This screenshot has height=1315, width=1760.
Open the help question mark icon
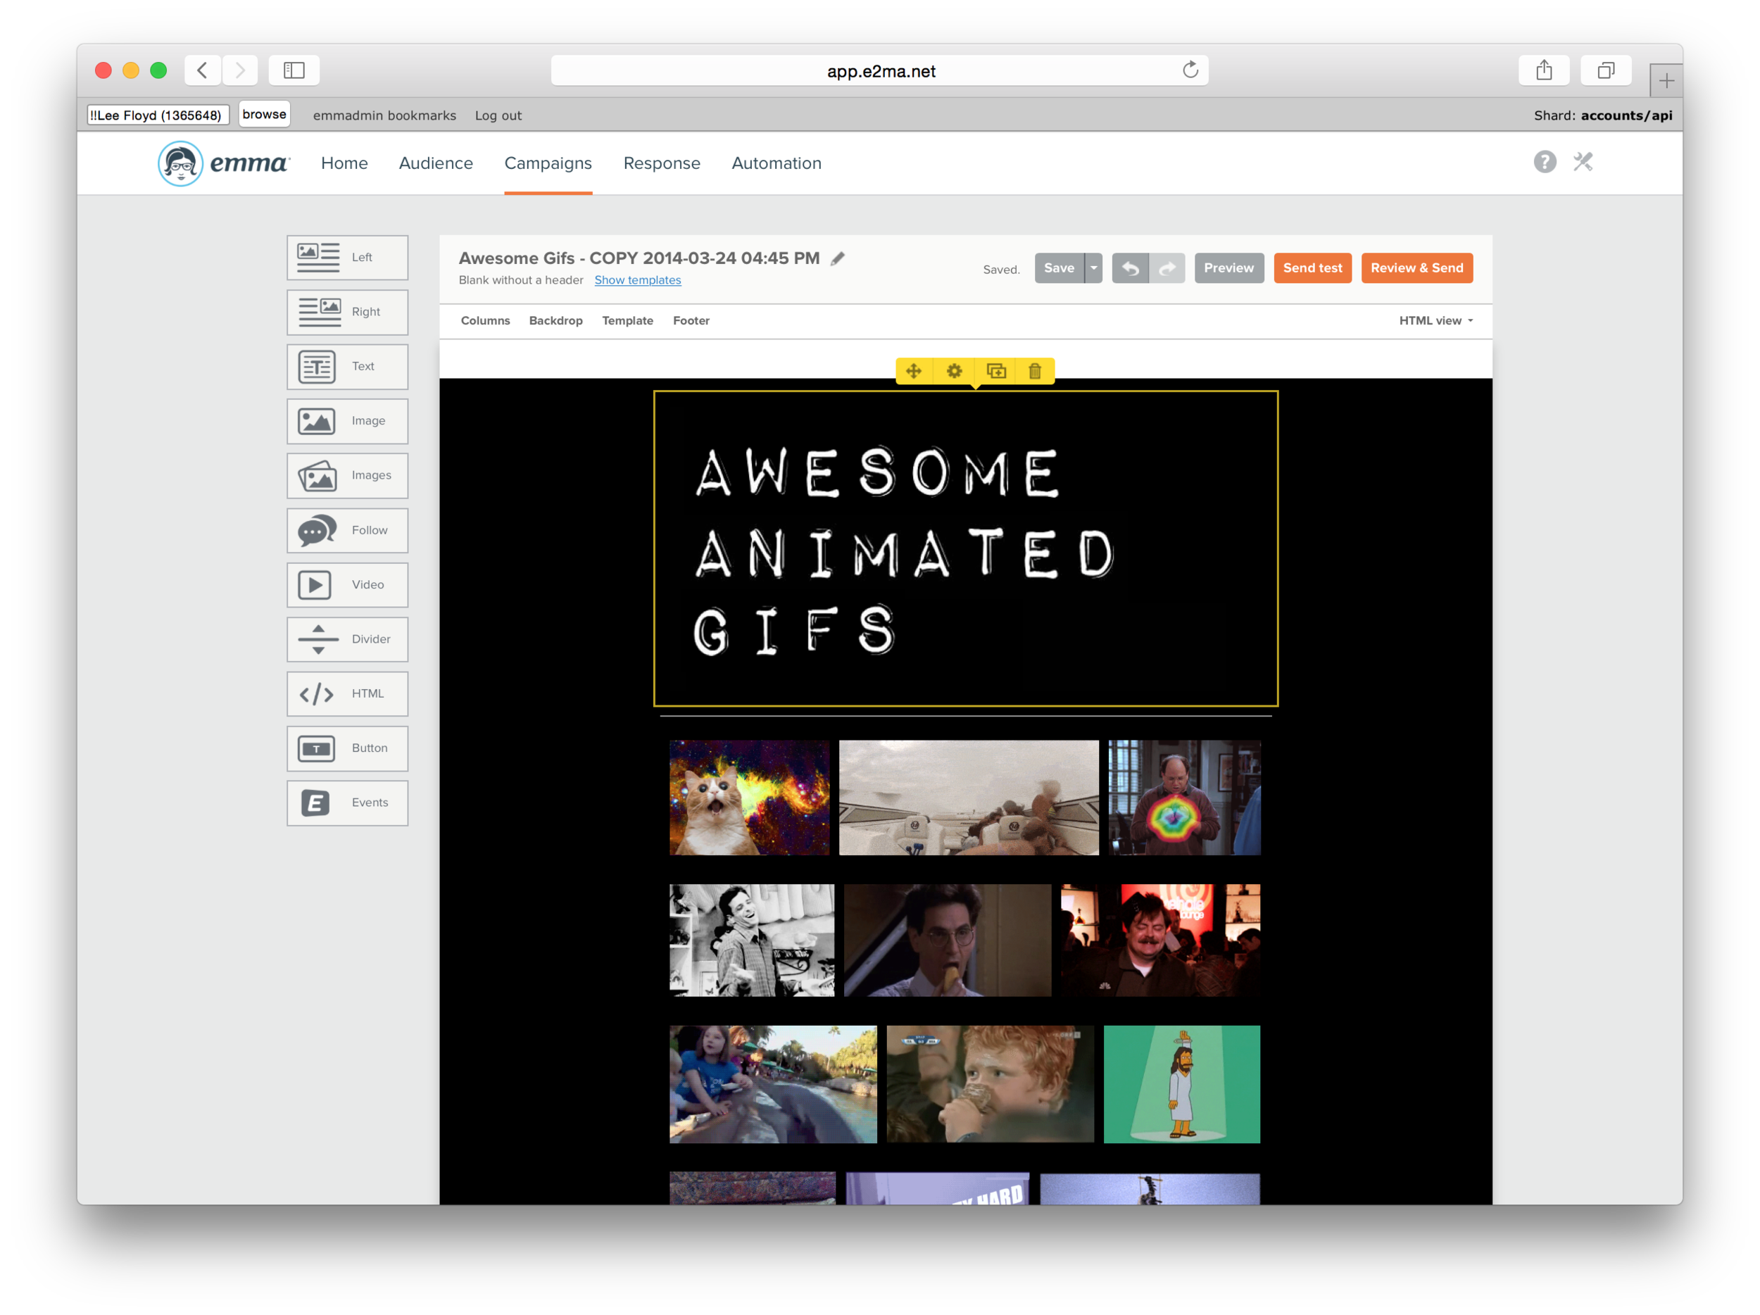coord(1545,163)
